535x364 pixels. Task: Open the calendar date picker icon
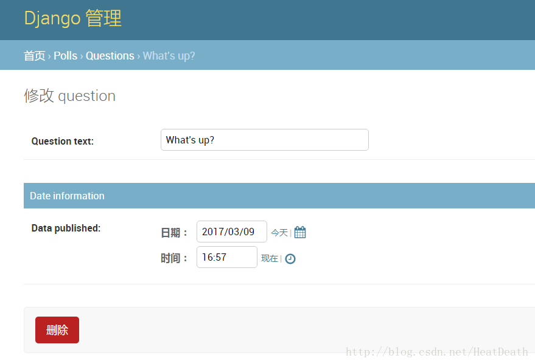[x=300, y=232]
